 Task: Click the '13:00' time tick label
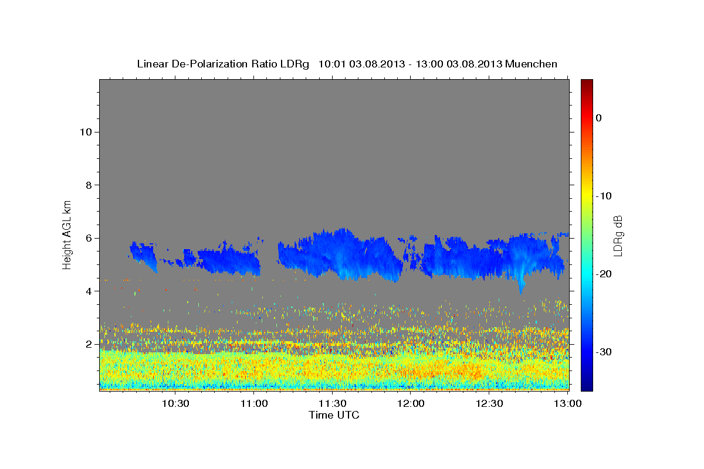tap(568, 403)
